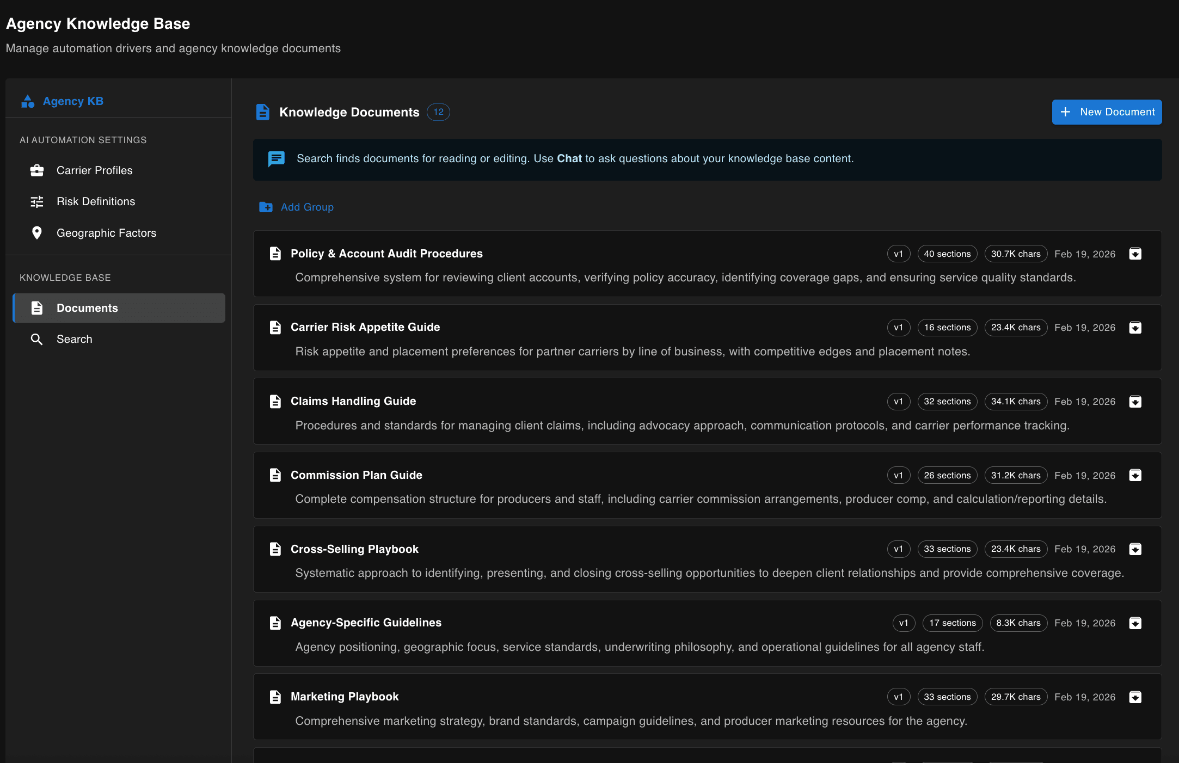Click the 40 sections chip
This screenshot has height=763, width=1179.
coord(947,254)
